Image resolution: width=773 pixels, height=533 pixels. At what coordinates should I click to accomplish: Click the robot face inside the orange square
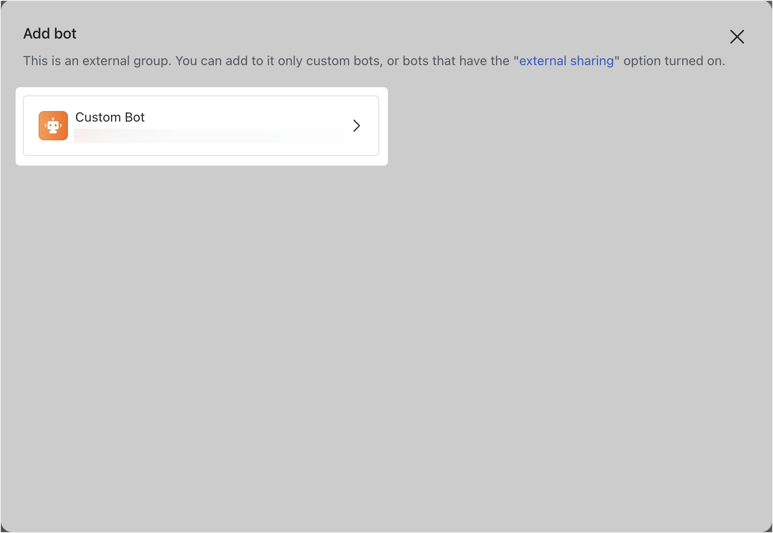point(53,125)
